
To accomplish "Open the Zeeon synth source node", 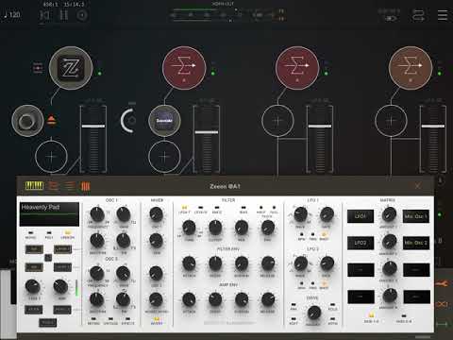I will 71,68.
